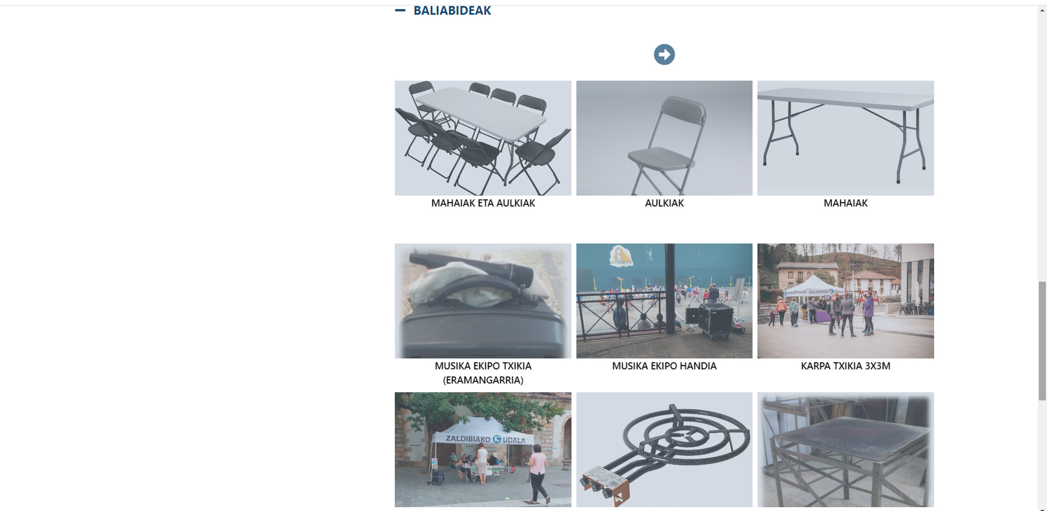This screenshot has width=1047, height=511.
Task: Click the scrollbar down arrow
Action: tap(1042, 509)
